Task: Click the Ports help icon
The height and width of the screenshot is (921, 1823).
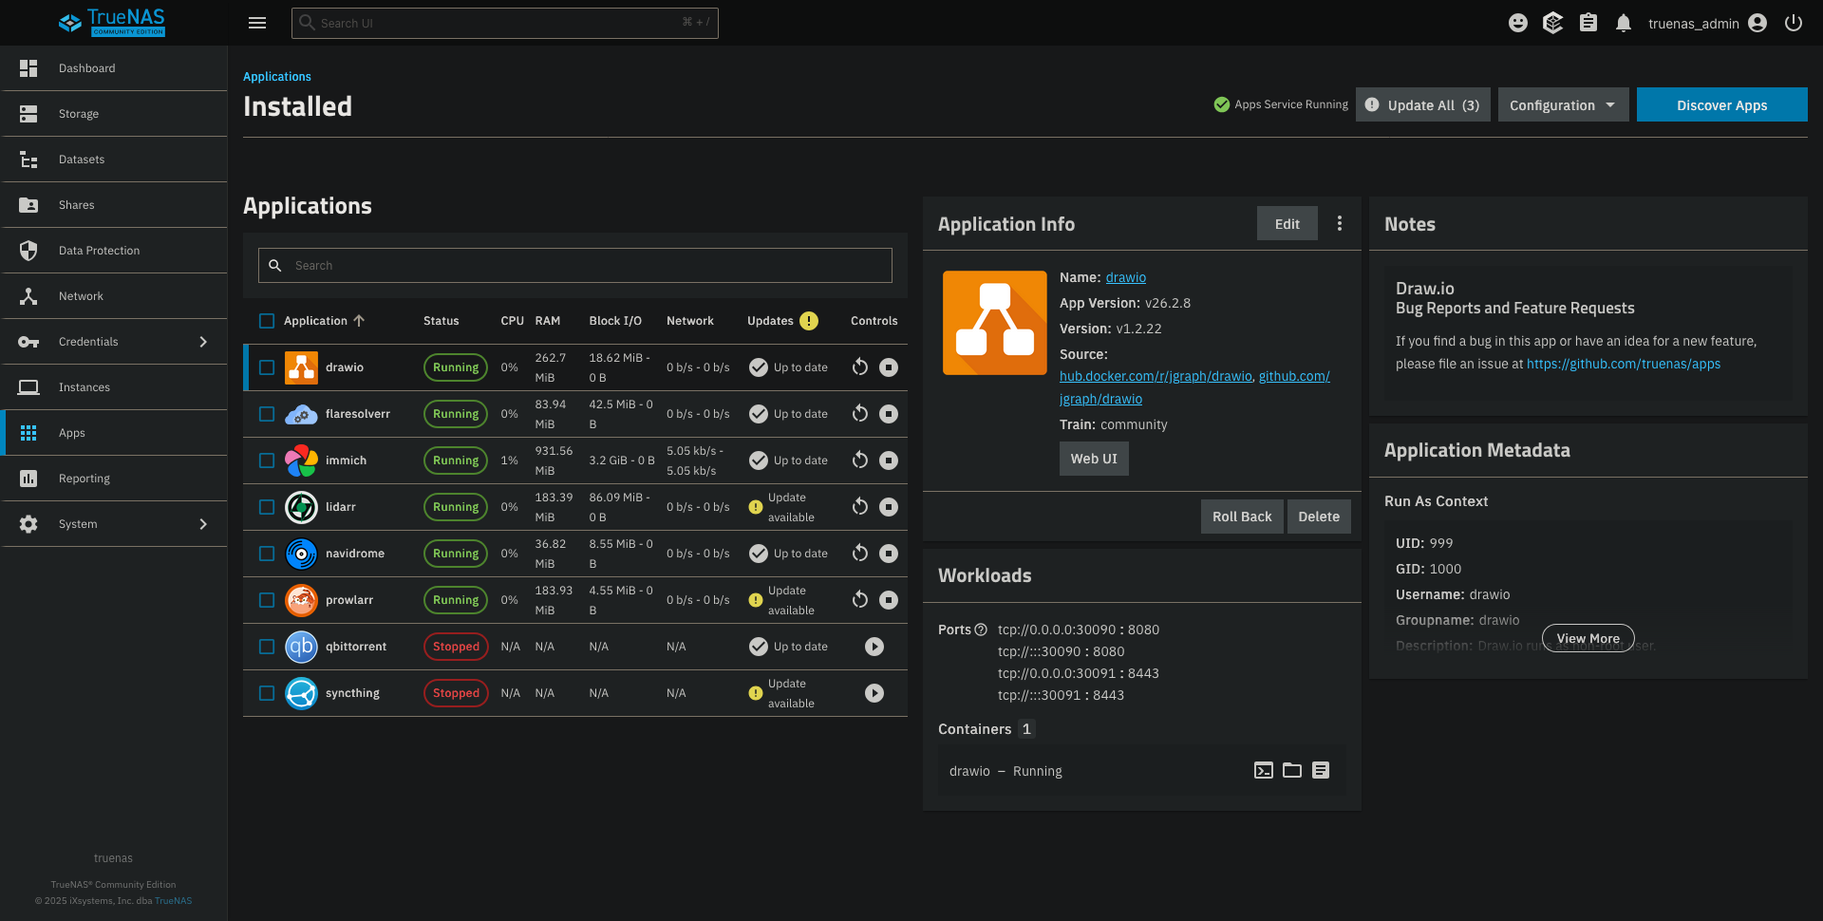Action: click(981, 630)
